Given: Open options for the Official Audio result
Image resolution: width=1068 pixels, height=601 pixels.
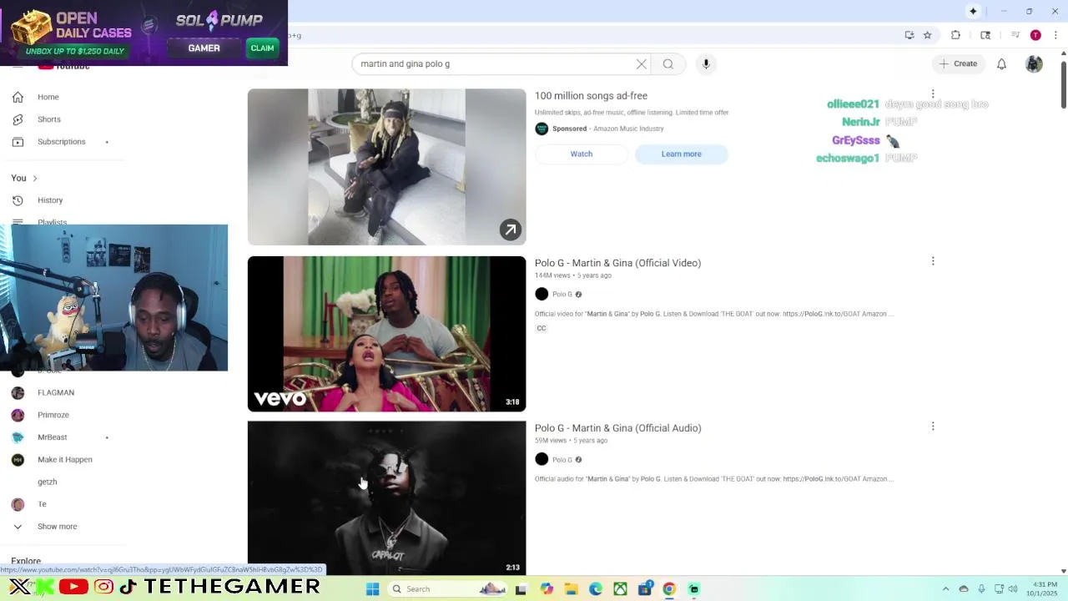Looking at the screenshot, I should (933, 427).
